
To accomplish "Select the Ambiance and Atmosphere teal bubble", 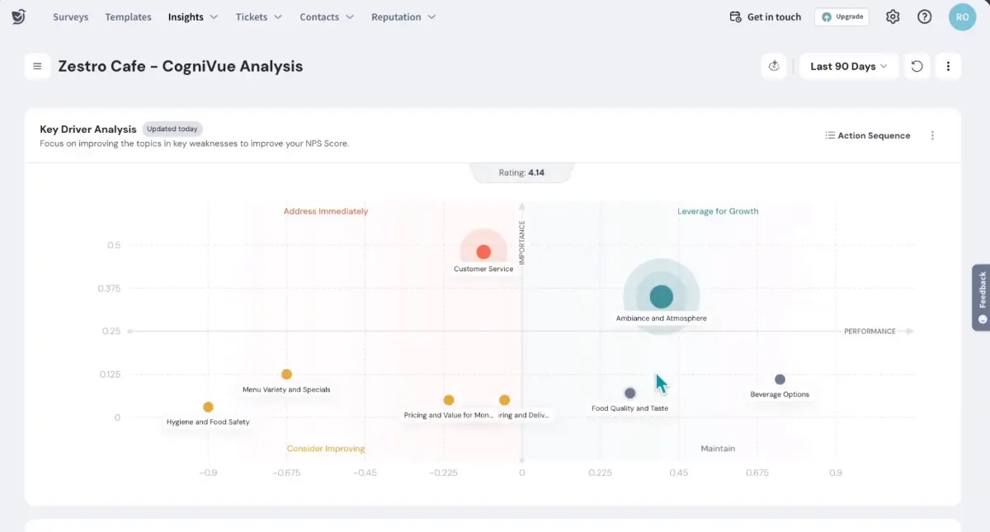I will (662, 296).
